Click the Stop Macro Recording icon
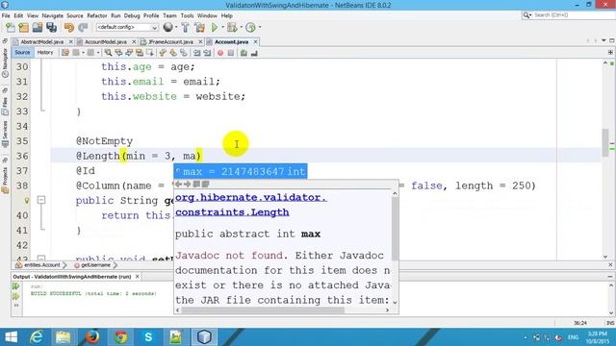This screenshot has width=616, height=346. 231,53
